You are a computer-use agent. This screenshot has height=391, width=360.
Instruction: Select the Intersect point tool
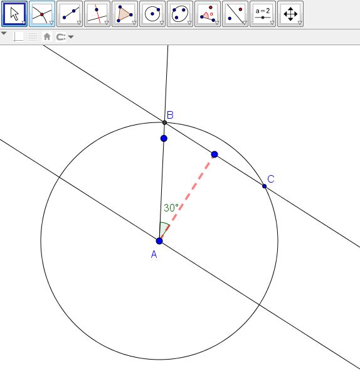(x=42, y=14)
